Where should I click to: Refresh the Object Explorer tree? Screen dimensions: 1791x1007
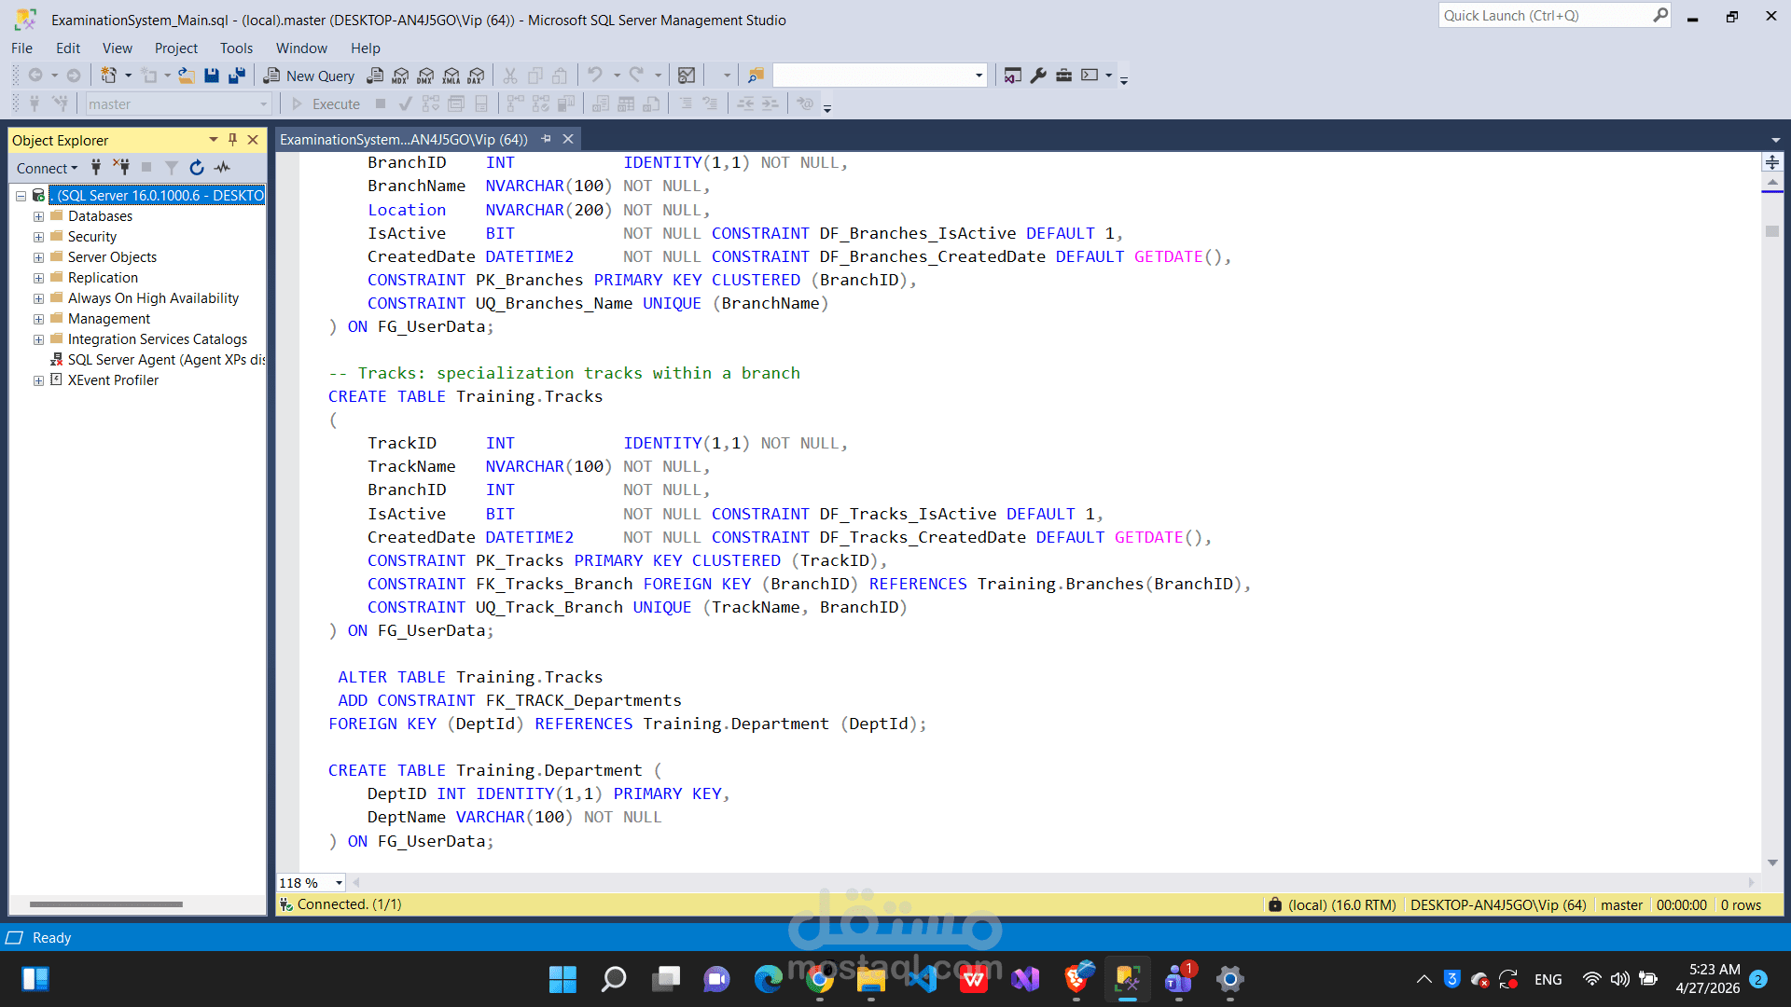coord(197,168)
